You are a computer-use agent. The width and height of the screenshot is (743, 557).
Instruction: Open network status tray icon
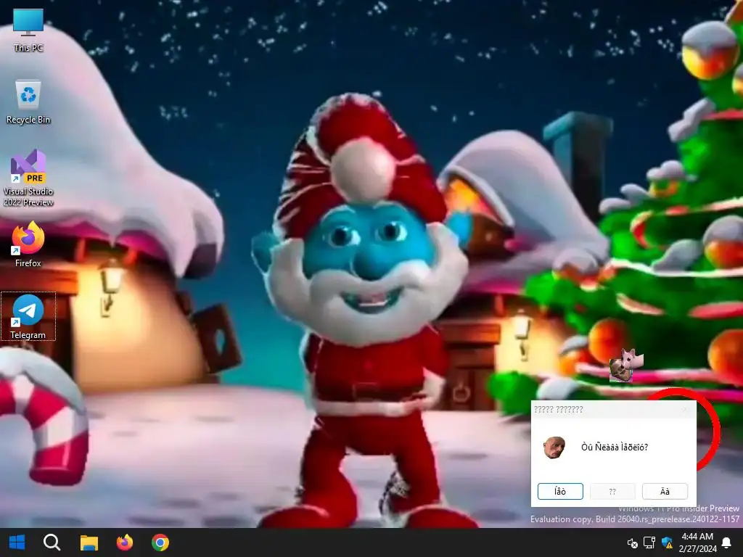coord(649,542)
